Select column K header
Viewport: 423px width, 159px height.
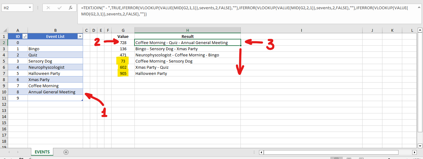click(392, 30)
